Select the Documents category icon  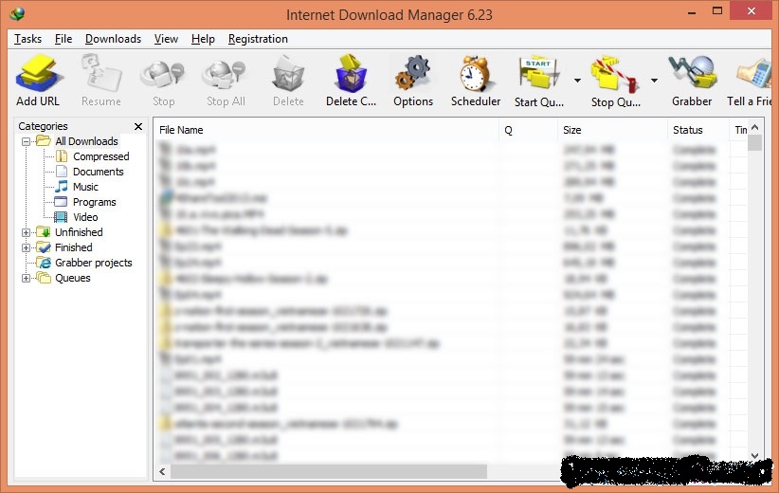(61, 172)
